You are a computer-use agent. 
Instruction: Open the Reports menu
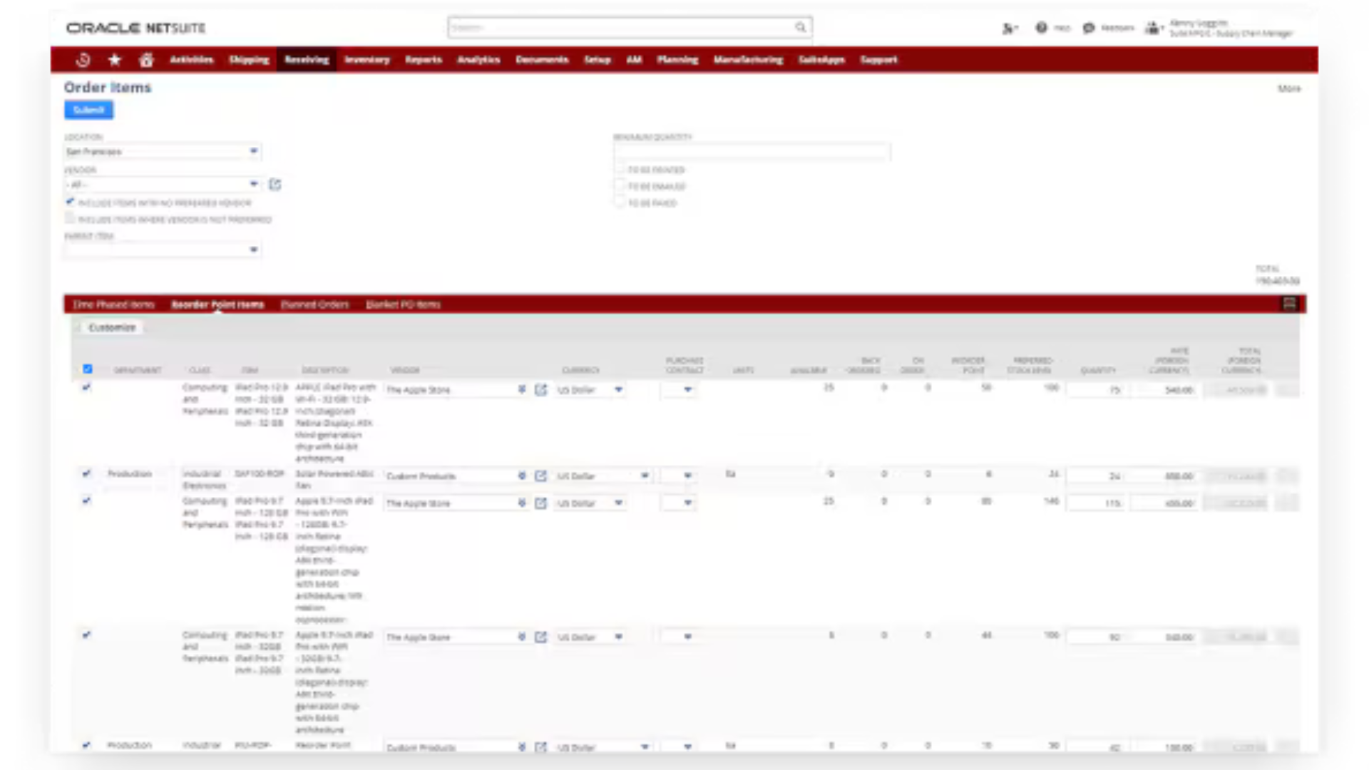tap(424, 60)
